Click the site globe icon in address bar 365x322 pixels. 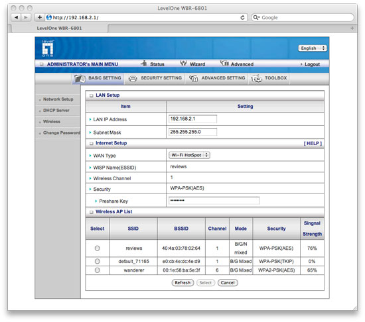[49, 17]
